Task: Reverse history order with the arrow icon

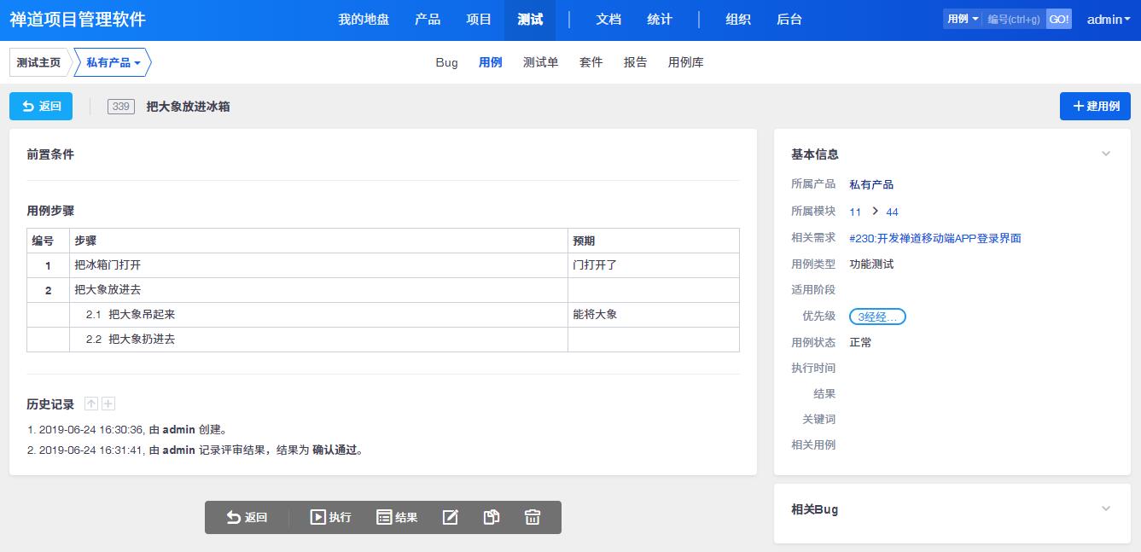Action: [91, 404]
